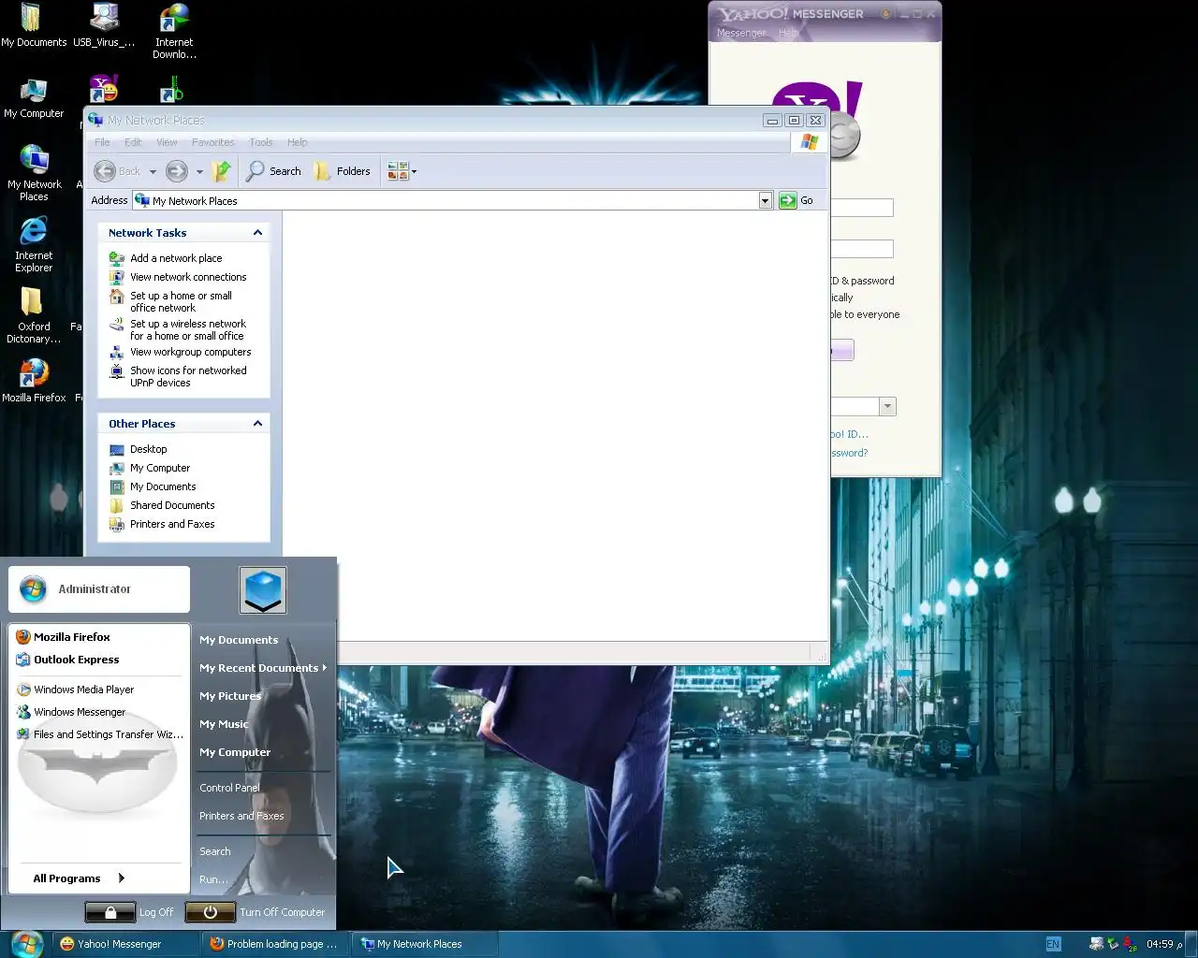
Task: Open the Yahoo Messenger status dropdown
Action: (x=887, y=406)
